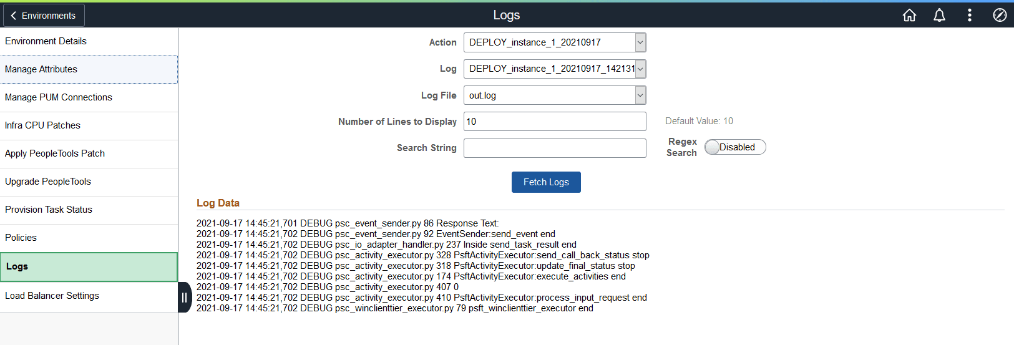
Task: Focus the Number of Lines to Display field
Action: [x=555, y=122]
